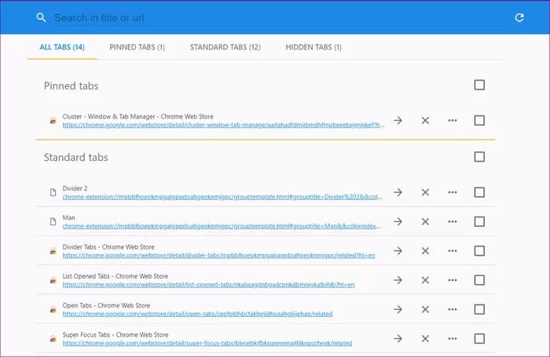Image resolution: width=550 pixels, height=357 pixels.
Task: Select 'Open Tabs - Chrome Web Store' title
Action: 106,305
